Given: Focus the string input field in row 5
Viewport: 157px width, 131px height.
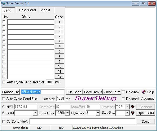Looking at the screenshot, I should click(31, 42).
